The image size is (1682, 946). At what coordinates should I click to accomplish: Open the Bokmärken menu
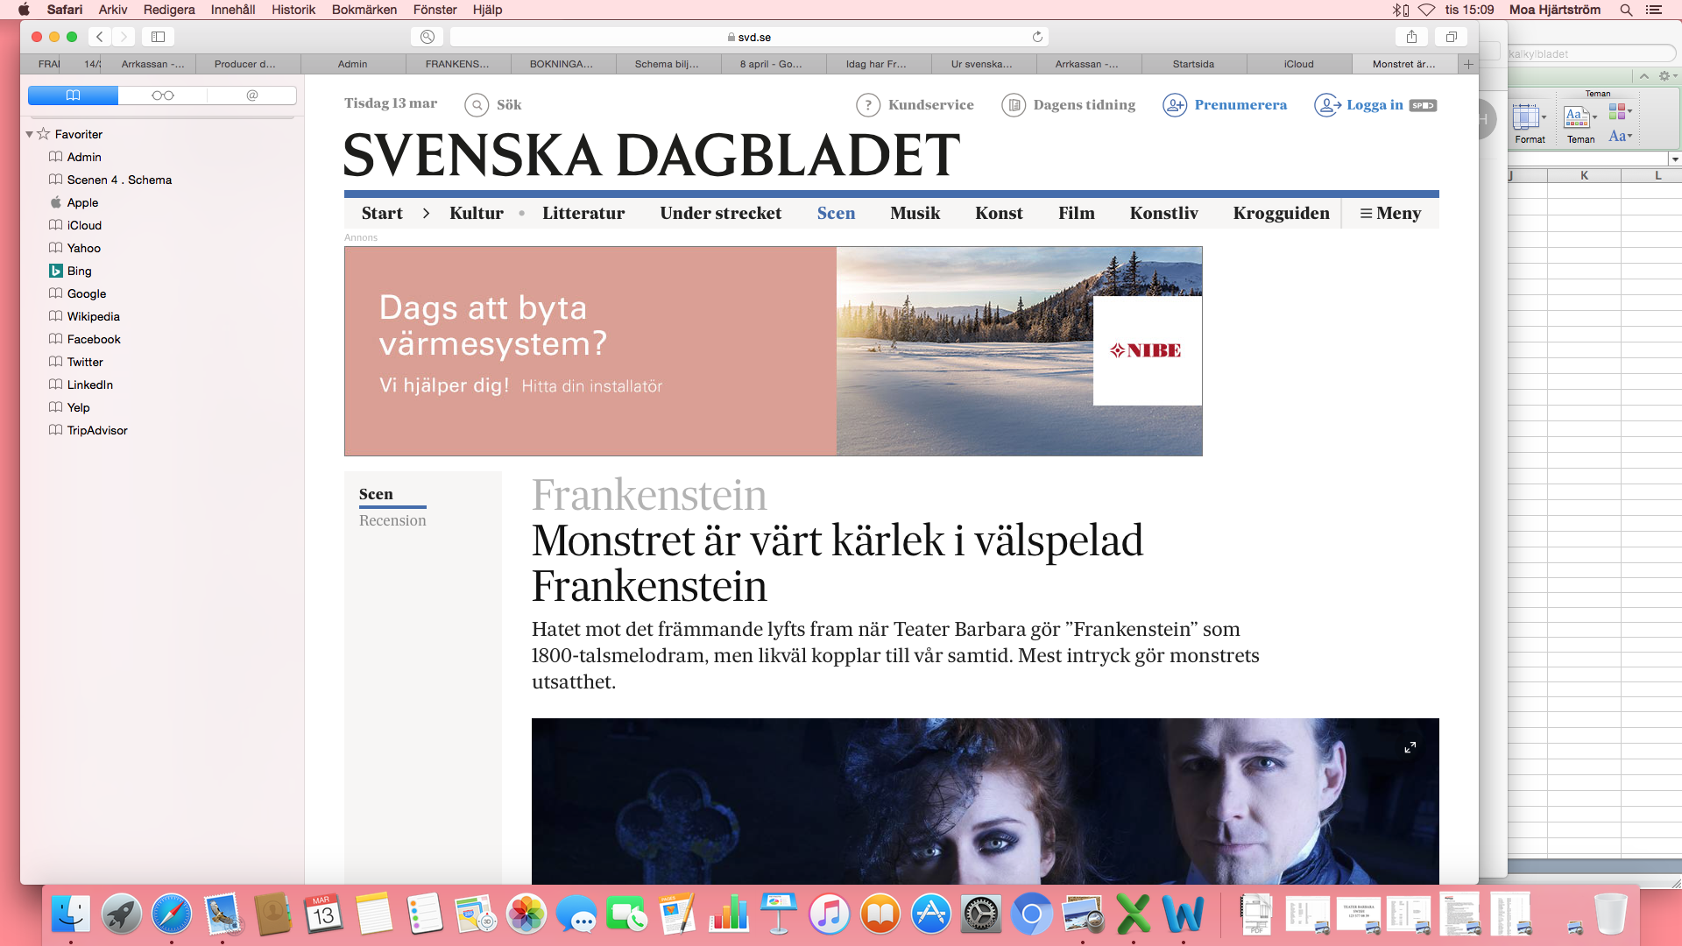coord(364,10)
